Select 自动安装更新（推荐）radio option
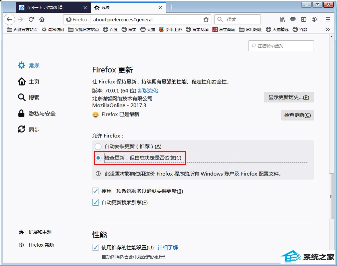 [98, 147]
